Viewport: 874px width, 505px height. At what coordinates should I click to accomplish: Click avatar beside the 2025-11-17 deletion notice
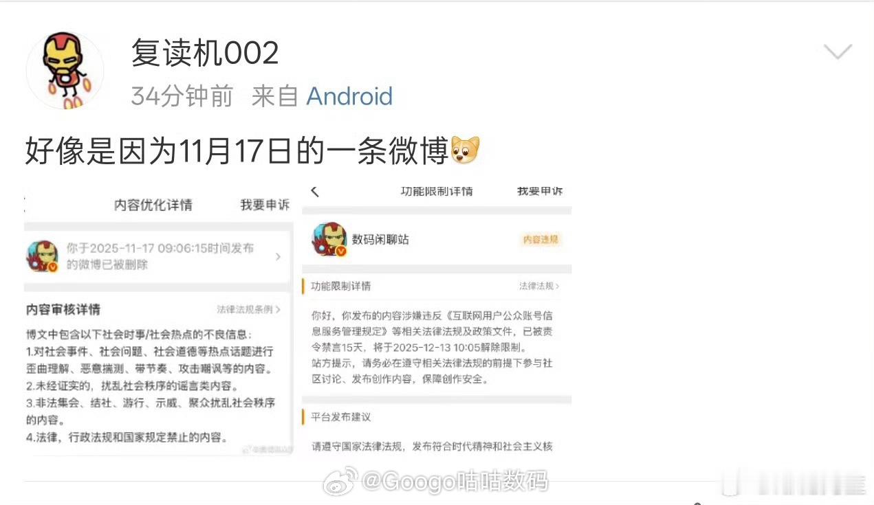point(42,256)
